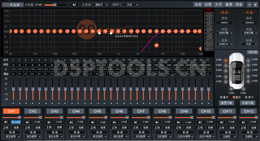This screenshot has width=260, height=141.
Task: Click the orange Hi high-pass filter node
Action: point(156,46)
